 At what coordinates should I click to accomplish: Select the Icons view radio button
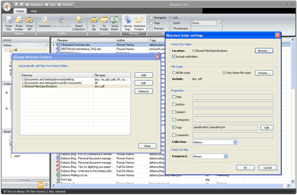click(x=170, y=23)
